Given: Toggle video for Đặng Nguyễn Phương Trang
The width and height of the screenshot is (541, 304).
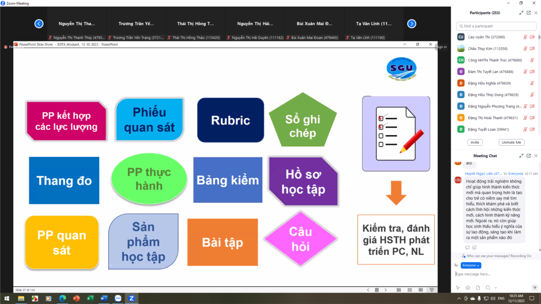Looking at the screenshot, I should point(532,106).
